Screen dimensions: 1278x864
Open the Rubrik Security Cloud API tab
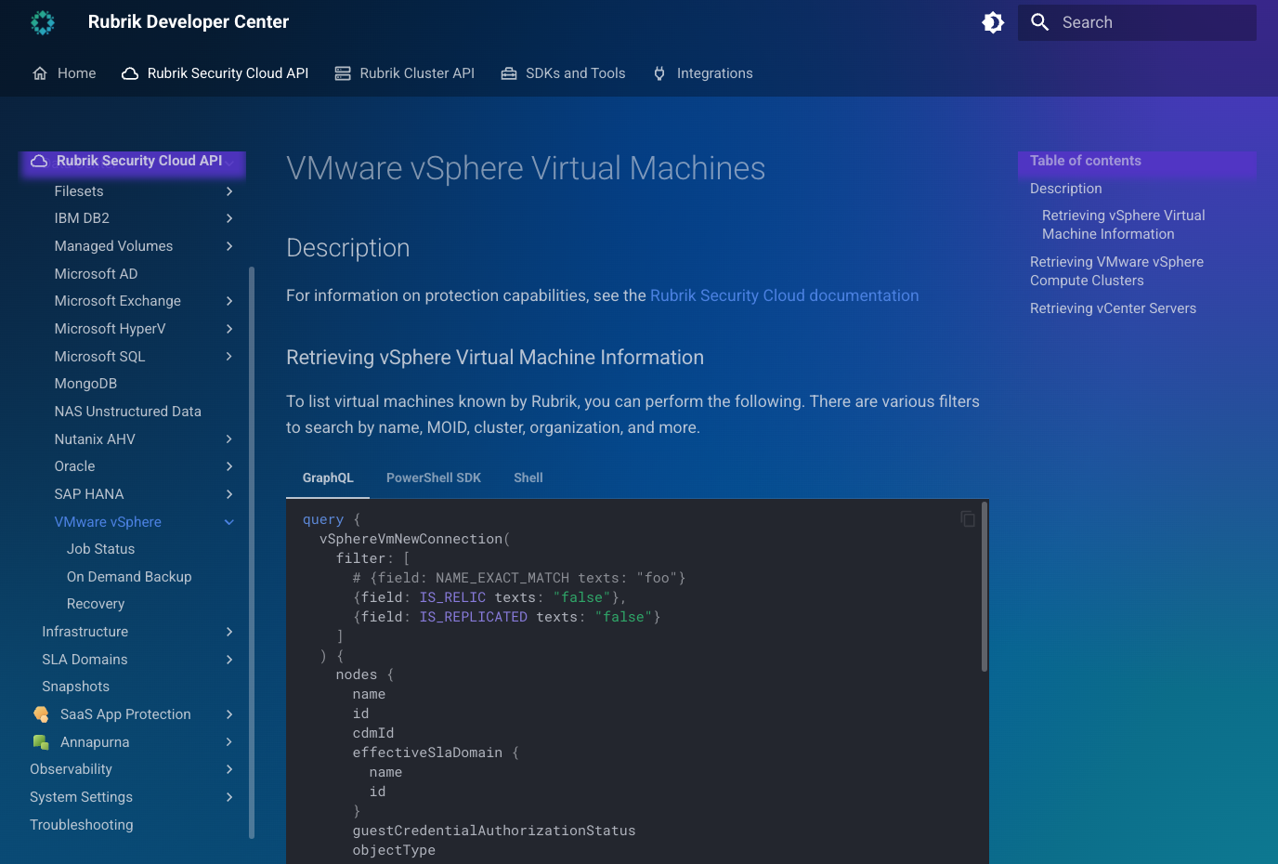pos(215,73)
